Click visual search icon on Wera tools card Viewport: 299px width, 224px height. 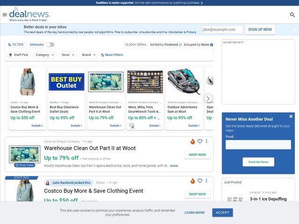pyautogui.click(x=132, y=126)
